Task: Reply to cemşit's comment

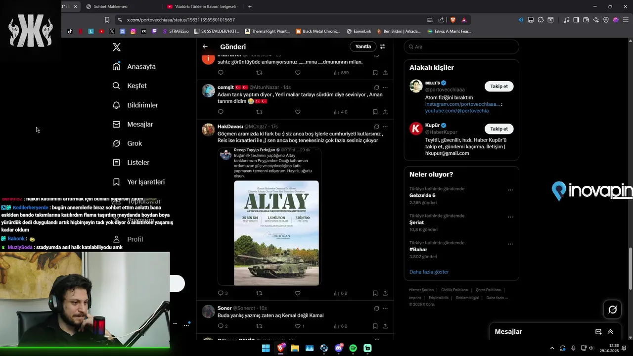Action: (x=221, y=112)
